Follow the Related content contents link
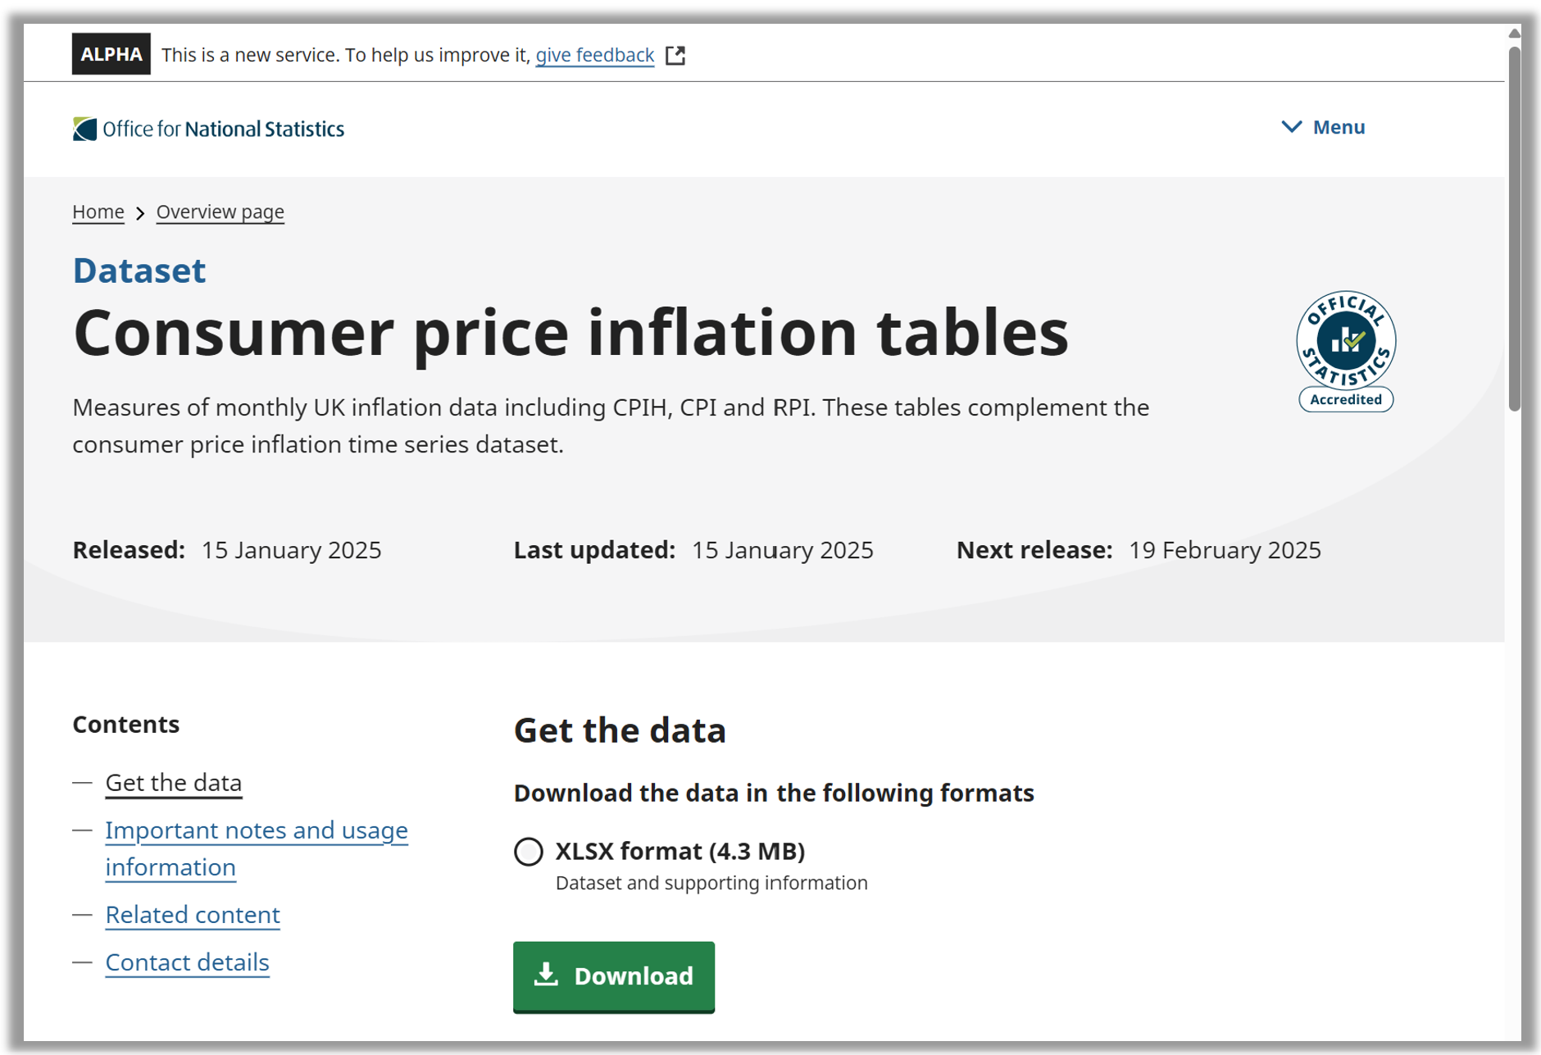1541x1055 pixels. point(192,915)
